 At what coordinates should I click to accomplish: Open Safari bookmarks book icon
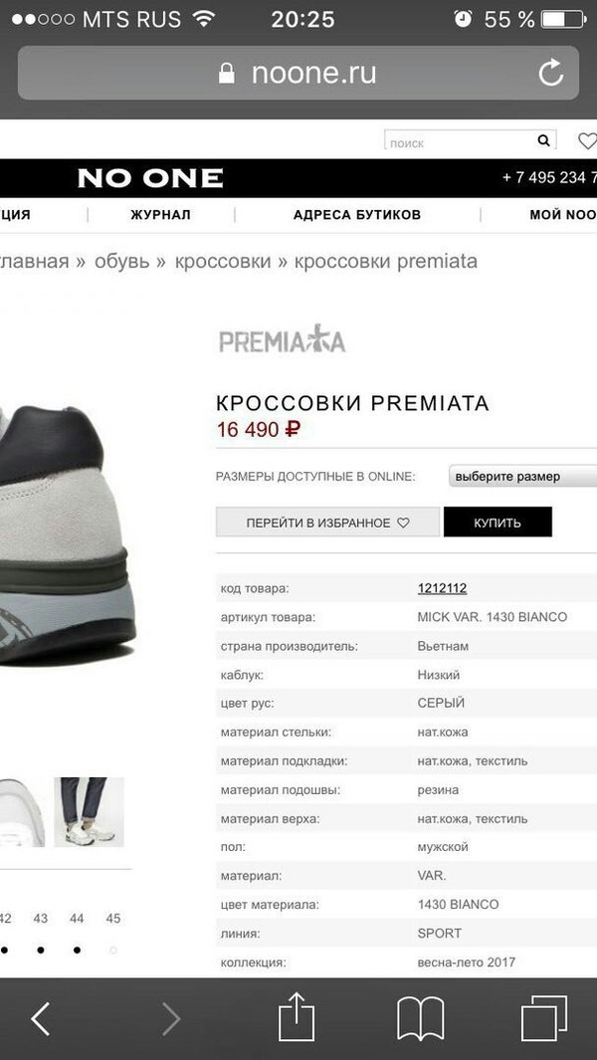[x=420, y=1019]
